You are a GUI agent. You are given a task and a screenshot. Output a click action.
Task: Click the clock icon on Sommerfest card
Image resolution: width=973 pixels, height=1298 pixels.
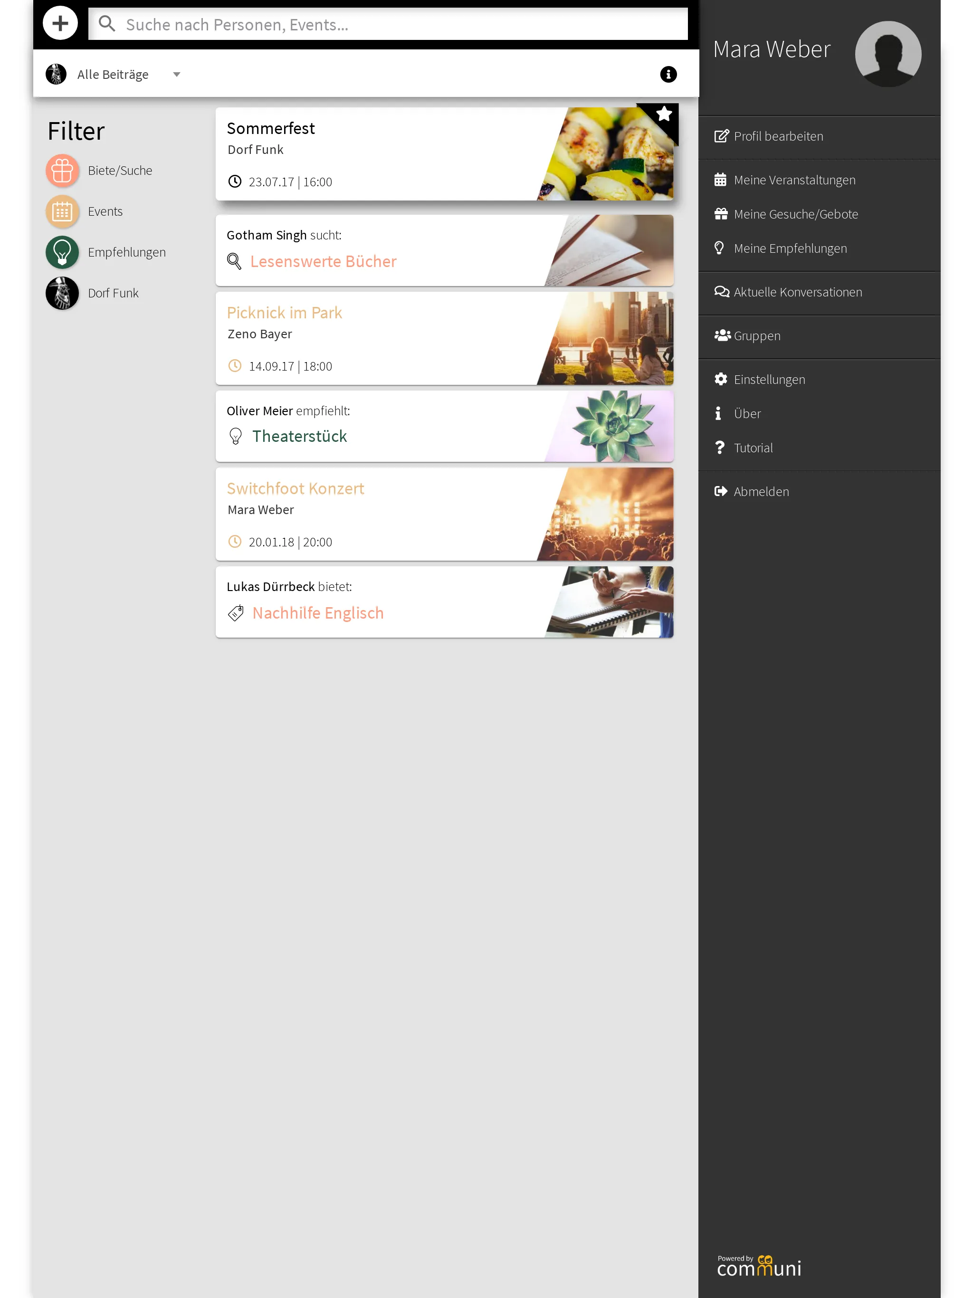coord(235,181)
